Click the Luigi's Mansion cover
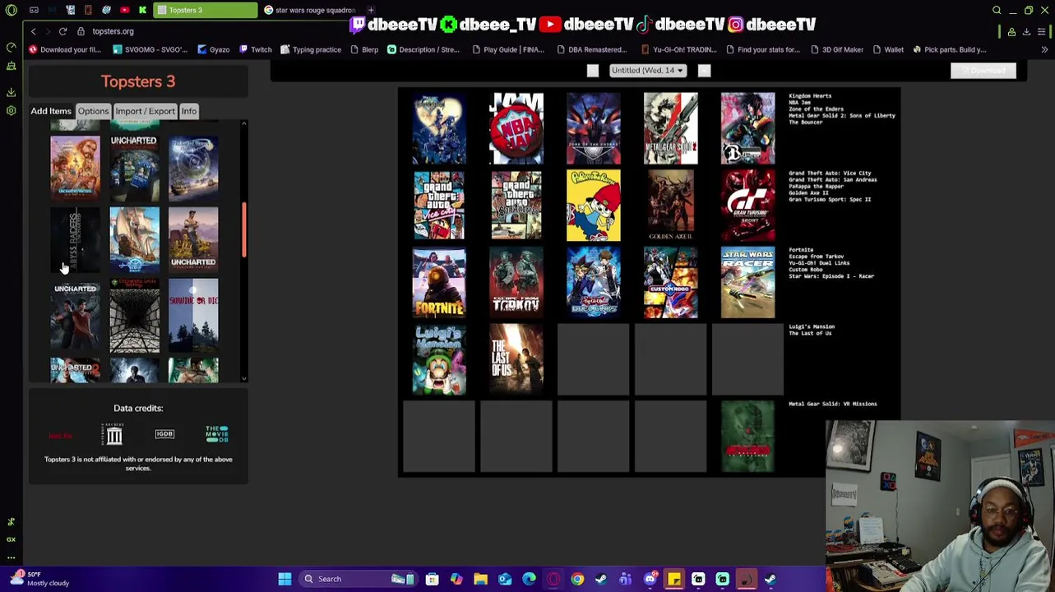The width and height of the screenshot is (1055, 592). (x=439, y=360)
